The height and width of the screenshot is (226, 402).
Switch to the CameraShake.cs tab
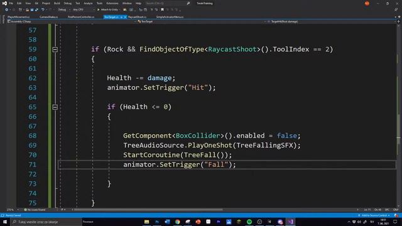click(49, 17)
